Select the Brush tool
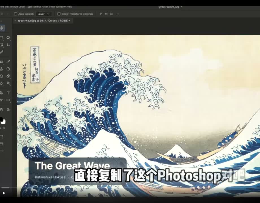This screenshot has width=260, height=203. coord(8,62)
